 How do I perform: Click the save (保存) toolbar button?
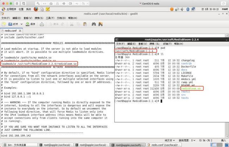[30, 24]
